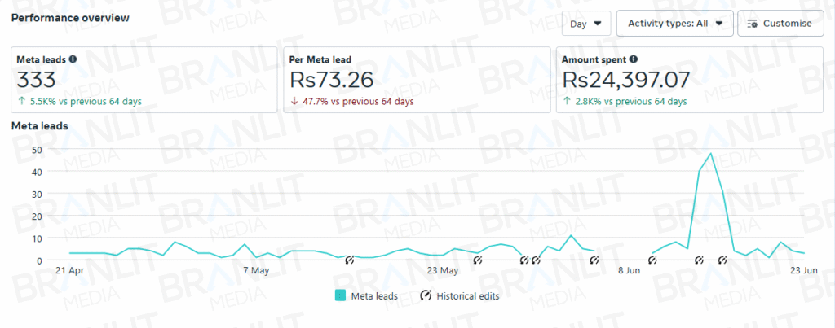The height and width of the screenshot is (328, 835).
Task: Click the highest peak of the leads line
Action: pyautogui.click(x=711, y=154)
